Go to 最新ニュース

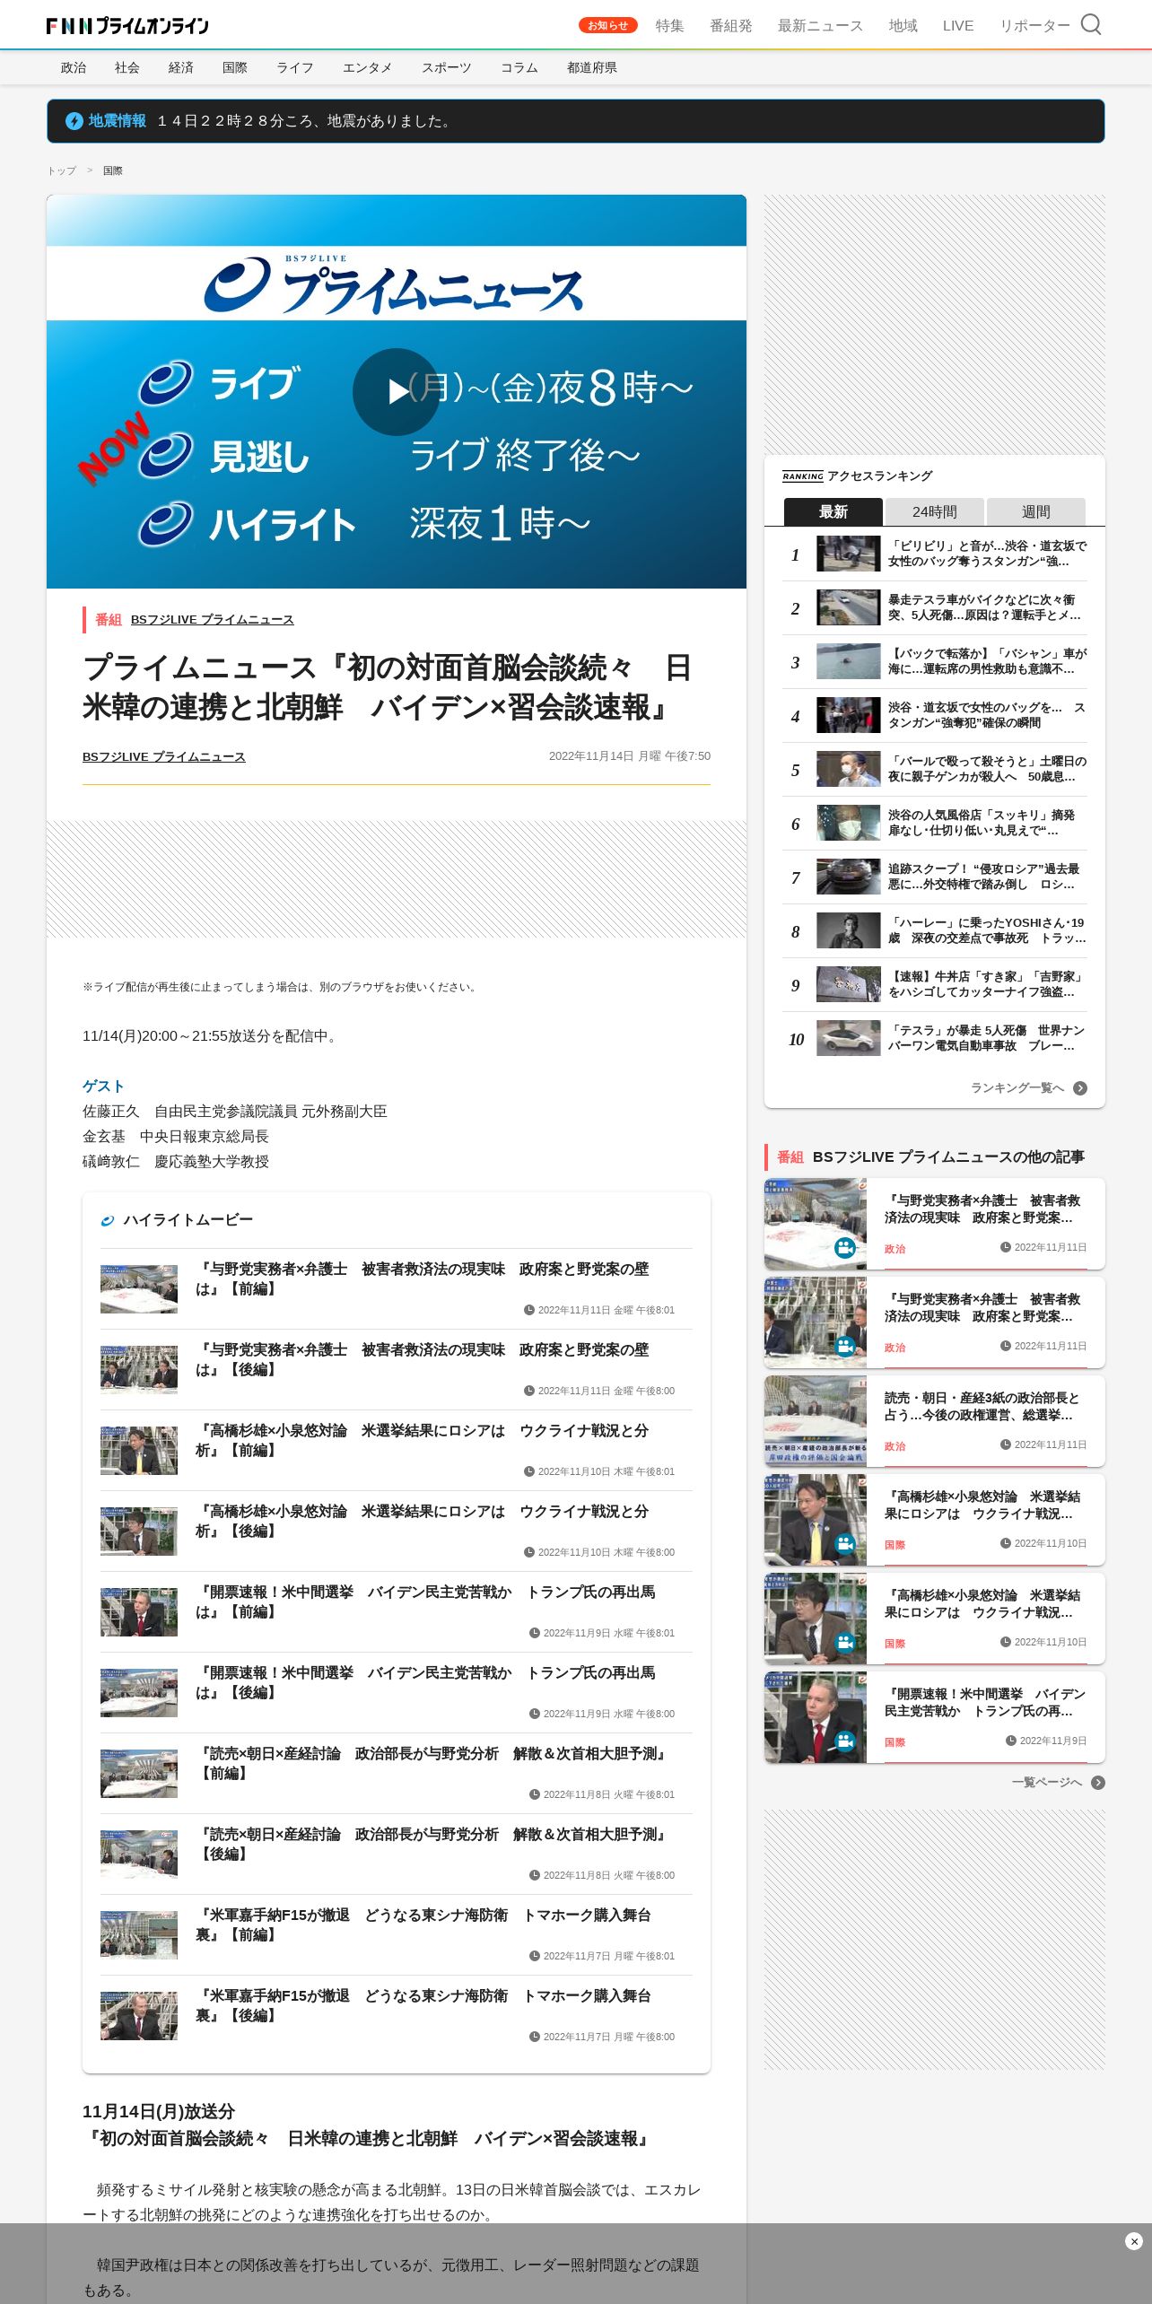coord(821,26)
